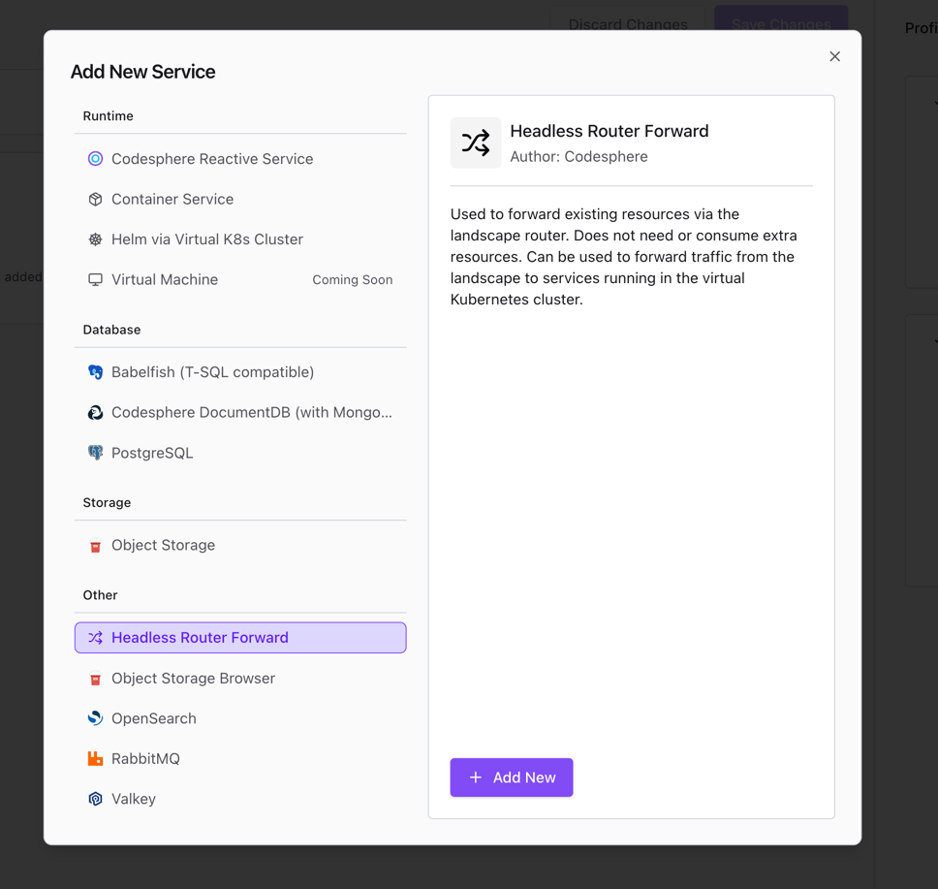Select Helm via Virtual K8s Cluster

click(x=240, y=239)
